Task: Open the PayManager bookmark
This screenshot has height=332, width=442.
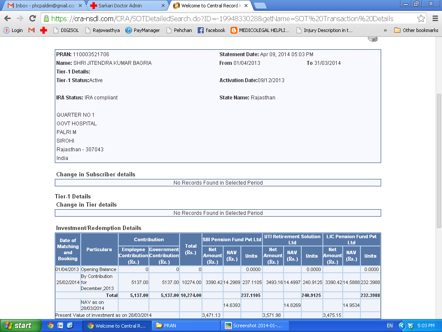Action: click(142, 30)
